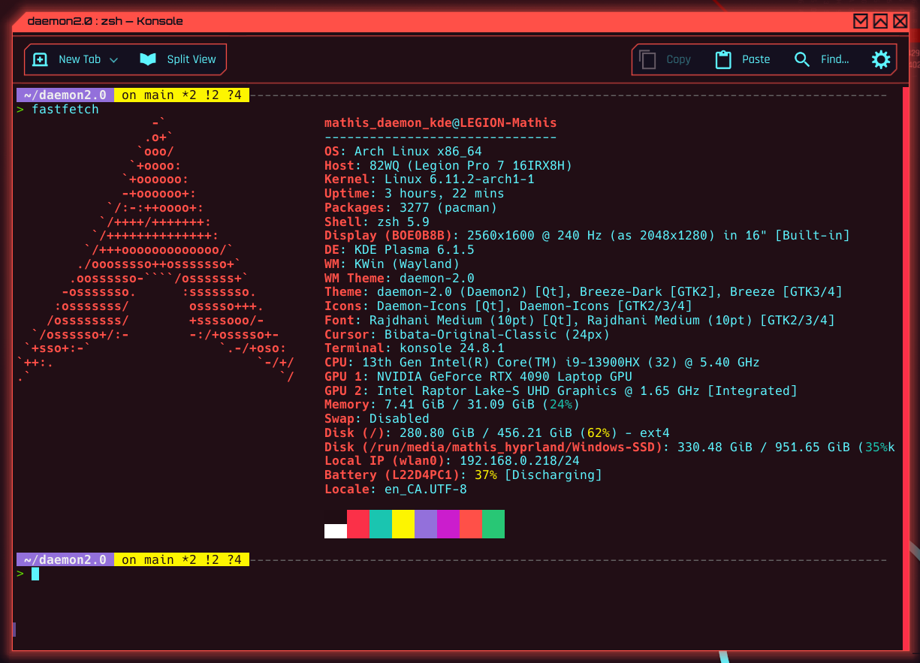Click '37% [Discharging]' battery value

tap(538, 475)
